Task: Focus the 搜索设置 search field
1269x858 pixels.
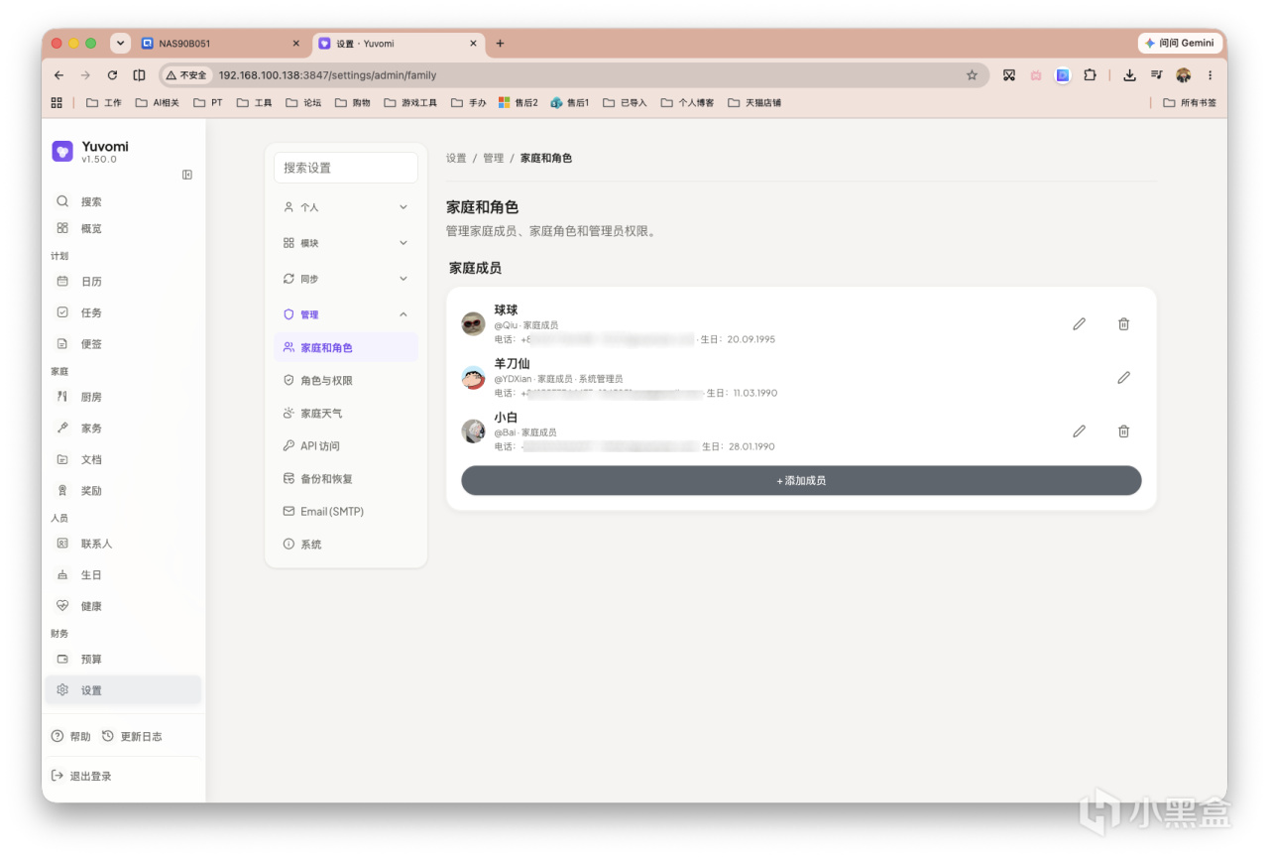Action: point(345,168)
